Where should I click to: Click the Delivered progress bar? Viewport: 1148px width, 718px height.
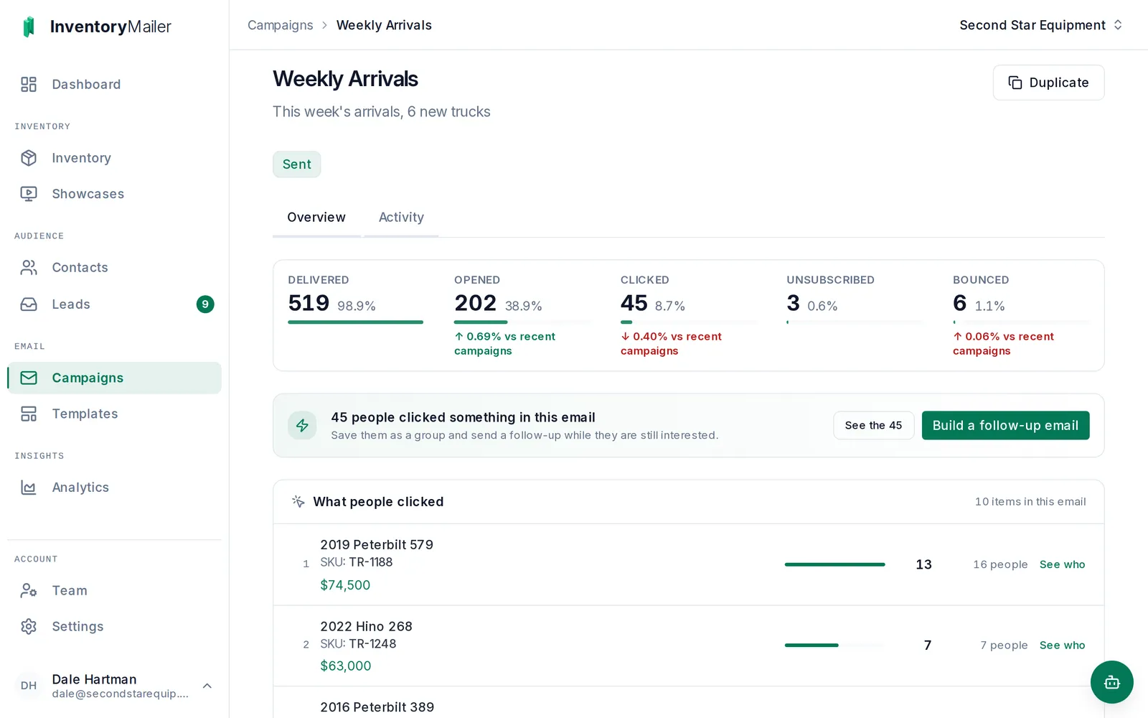click(355, 322)
